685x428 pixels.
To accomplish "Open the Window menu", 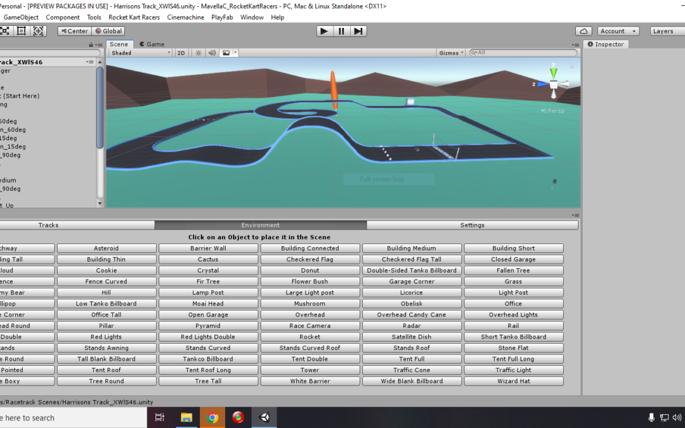I will [252, 18].
